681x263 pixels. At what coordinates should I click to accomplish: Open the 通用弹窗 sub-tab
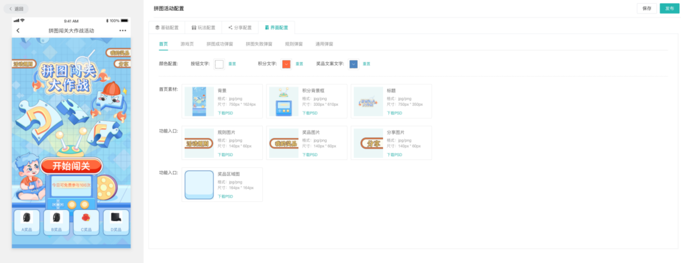coord(324,44)
